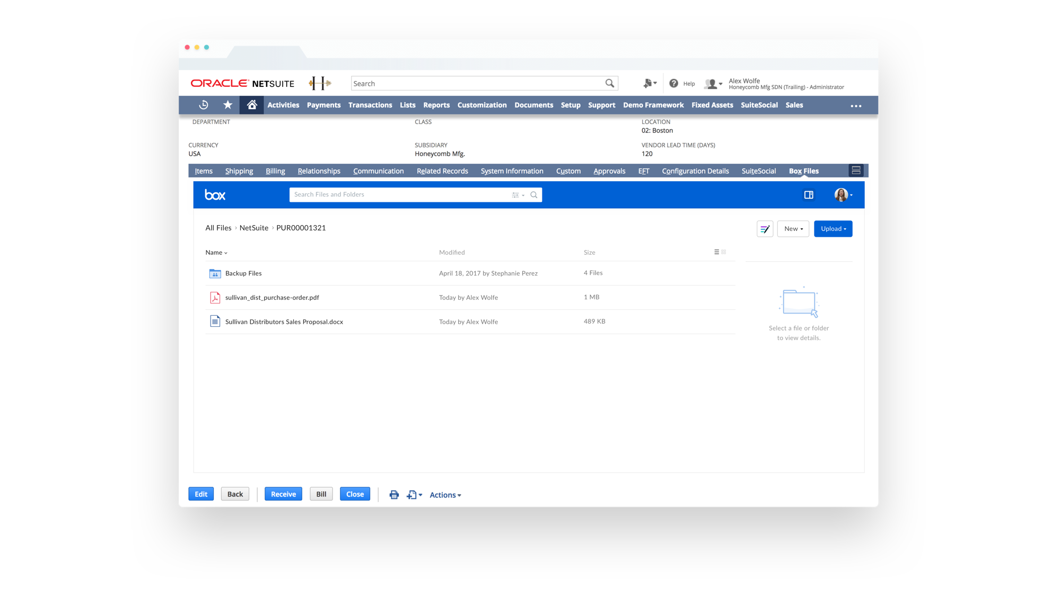1060x596 pixels.
Task: Toggle the Box side panel icon
Action: (809, 194)
